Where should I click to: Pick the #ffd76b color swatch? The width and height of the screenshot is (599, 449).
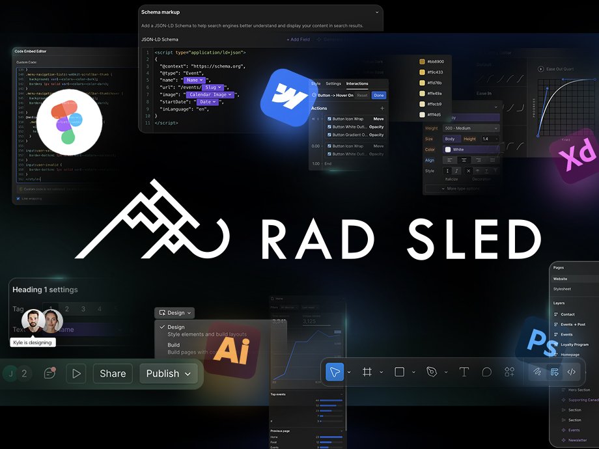422,83
